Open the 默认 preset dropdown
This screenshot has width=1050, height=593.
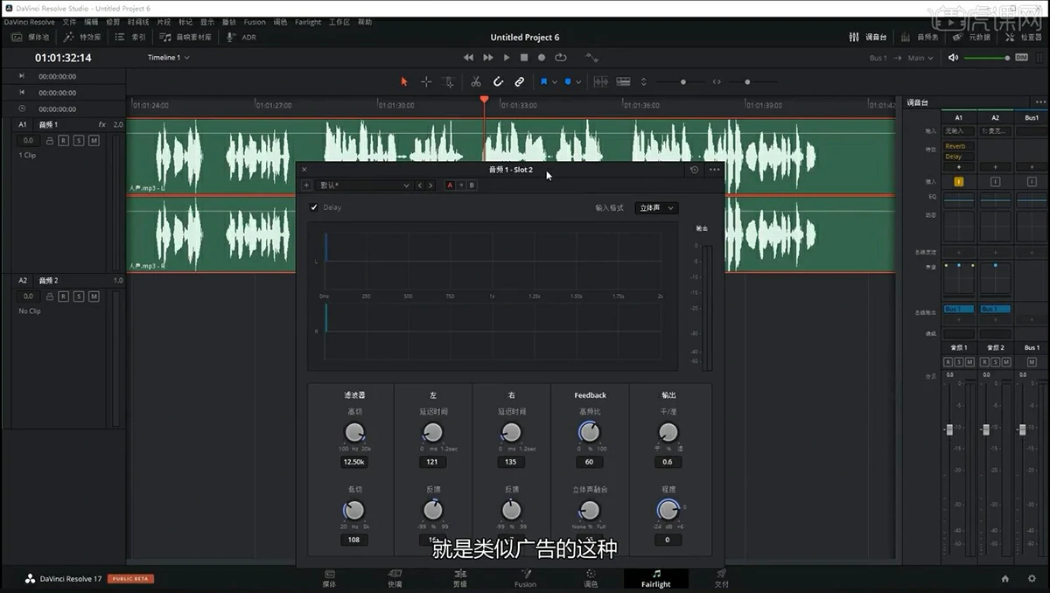(x=363, y=185)
